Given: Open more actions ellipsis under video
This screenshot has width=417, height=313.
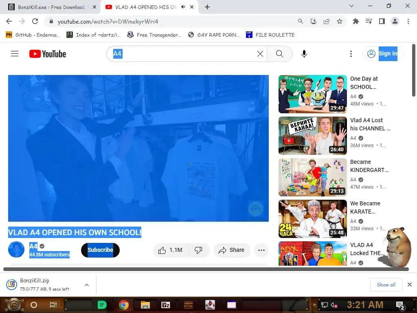Looking at the screenshot, I should point(261,250).
